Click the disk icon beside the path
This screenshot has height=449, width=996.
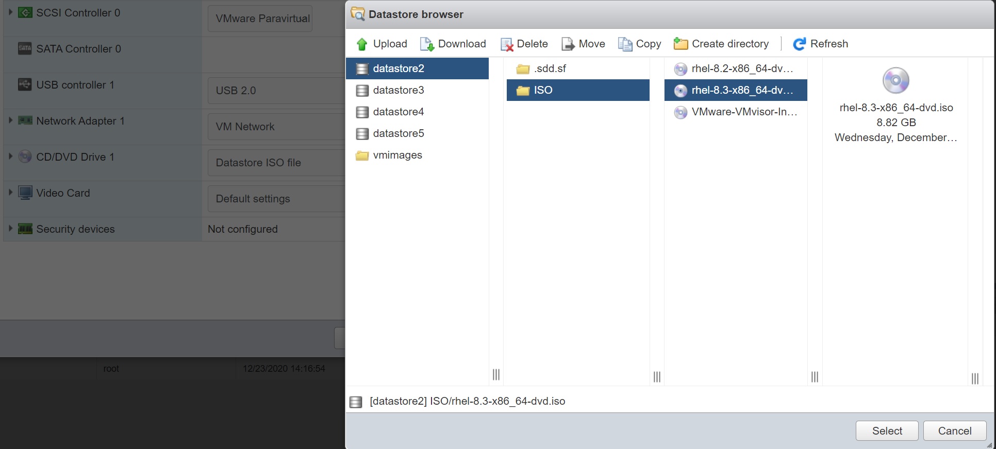(356, 402)
